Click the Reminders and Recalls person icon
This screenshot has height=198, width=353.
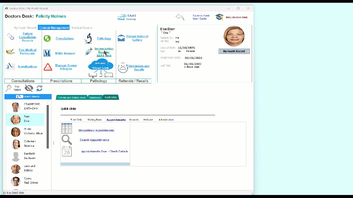point(123,68)
